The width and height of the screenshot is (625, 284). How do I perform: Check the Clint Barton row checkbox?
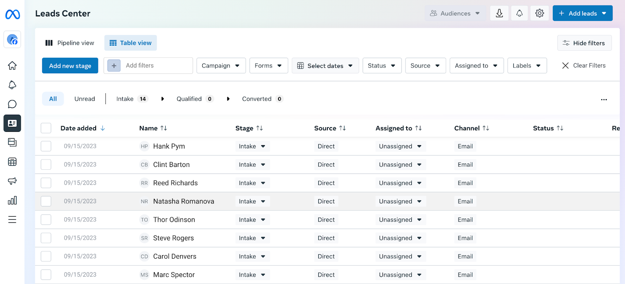46,165
